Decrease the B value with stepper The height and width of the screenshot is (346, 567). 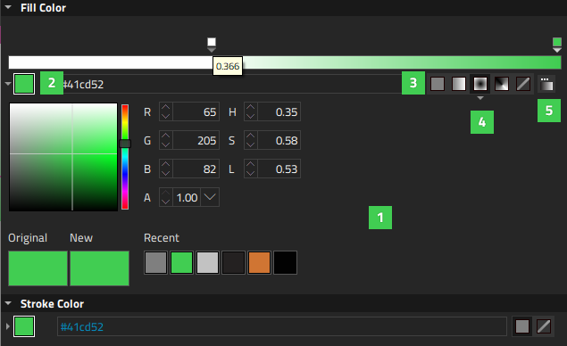coord(165,173)
